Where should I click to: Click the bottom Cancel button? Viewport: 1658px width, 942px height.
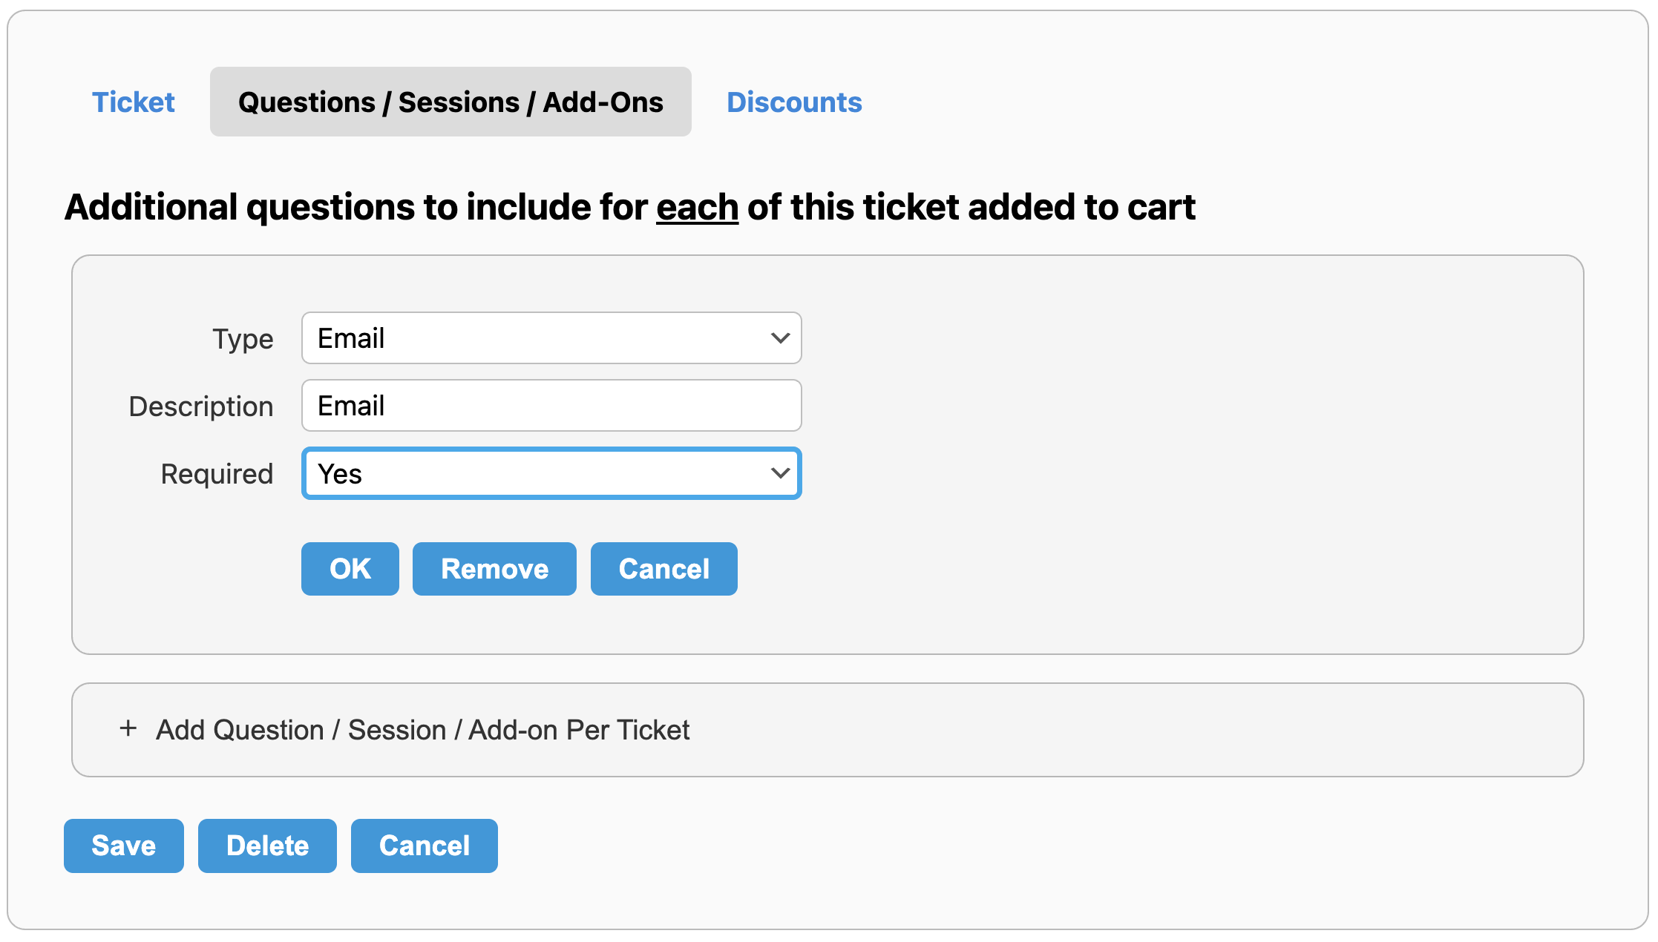424,846
